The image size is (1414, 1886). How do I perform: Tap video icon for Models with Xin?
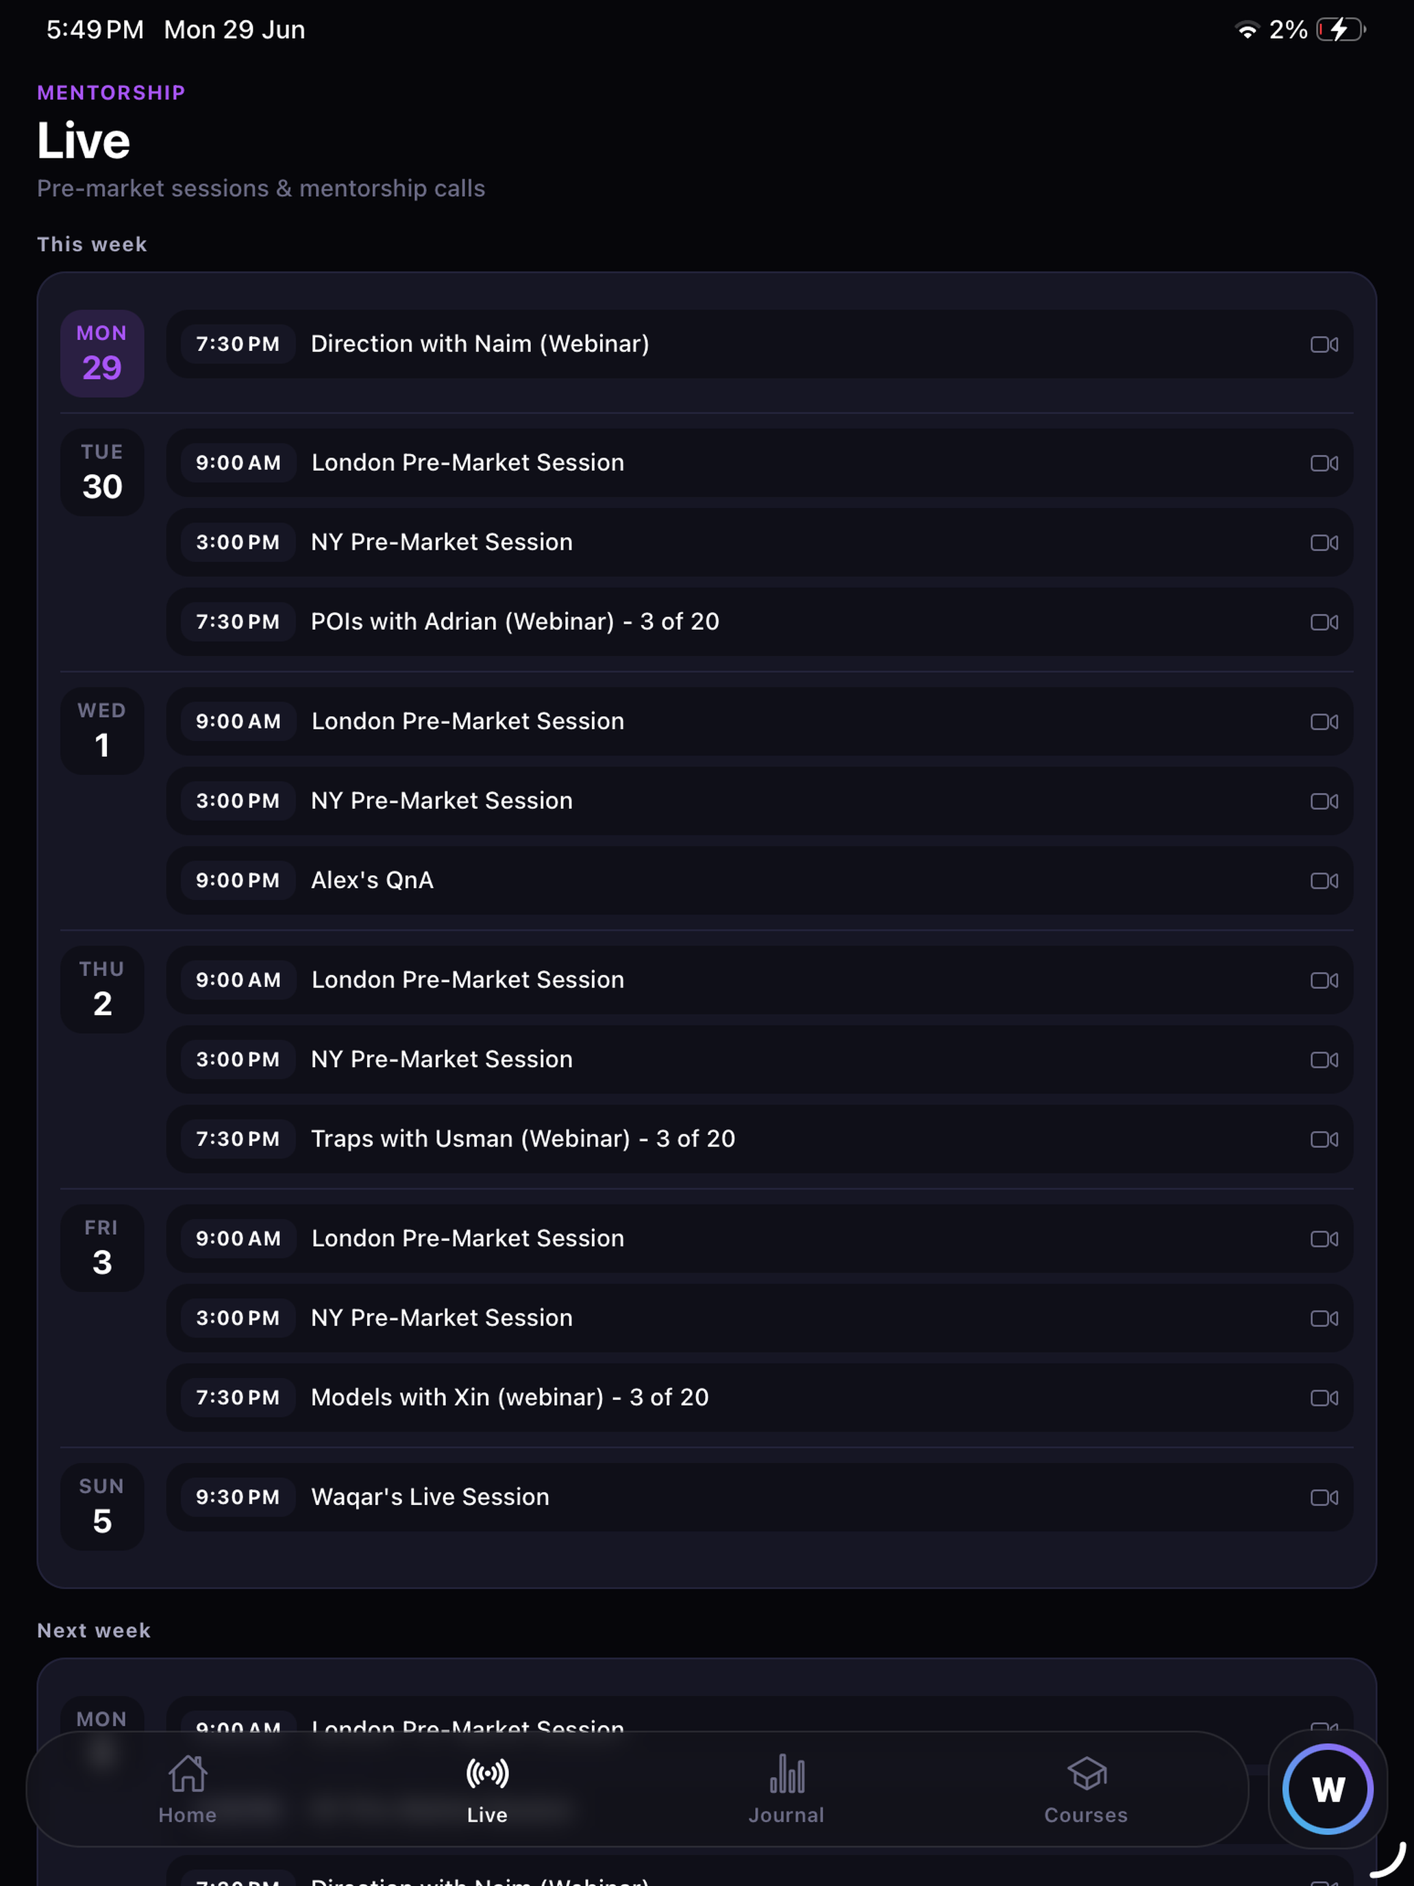pos(1324,1397)
